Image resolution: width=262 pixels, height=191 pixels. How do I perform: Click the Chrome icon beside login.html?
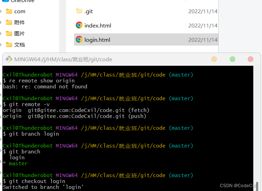click(x=79, y=39)
